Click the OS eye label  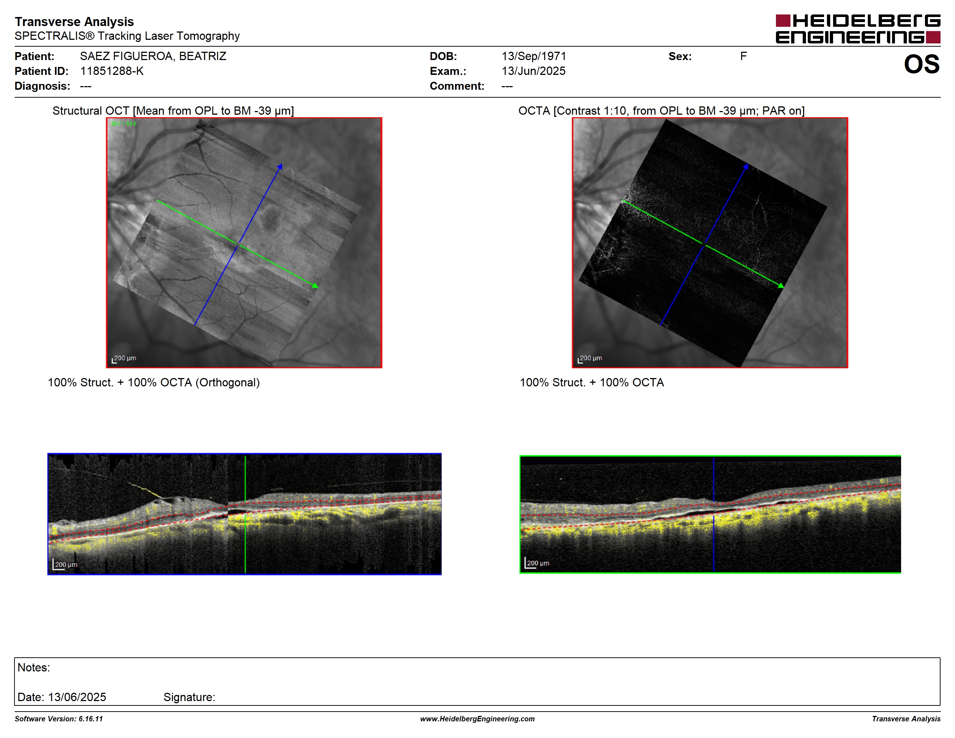tap(922, 64)
